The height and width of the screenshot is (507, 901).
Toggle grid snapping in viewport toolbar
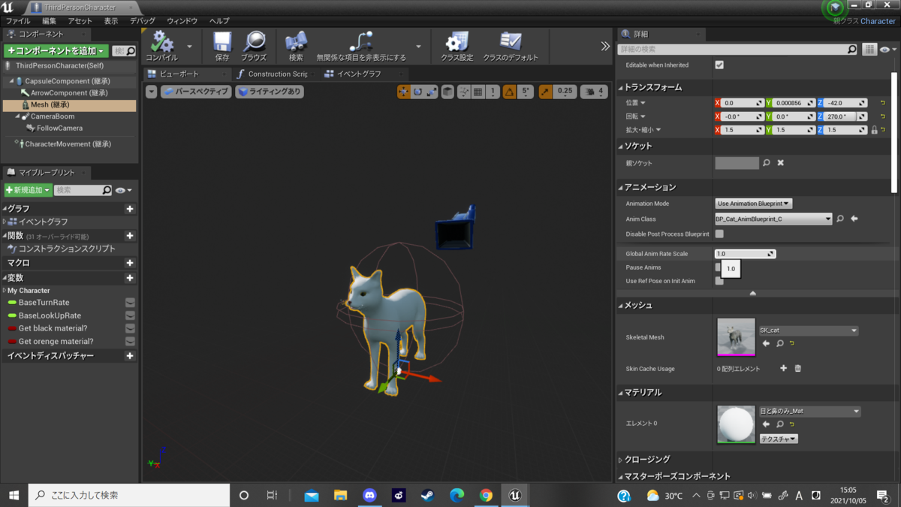click(478, 92)
